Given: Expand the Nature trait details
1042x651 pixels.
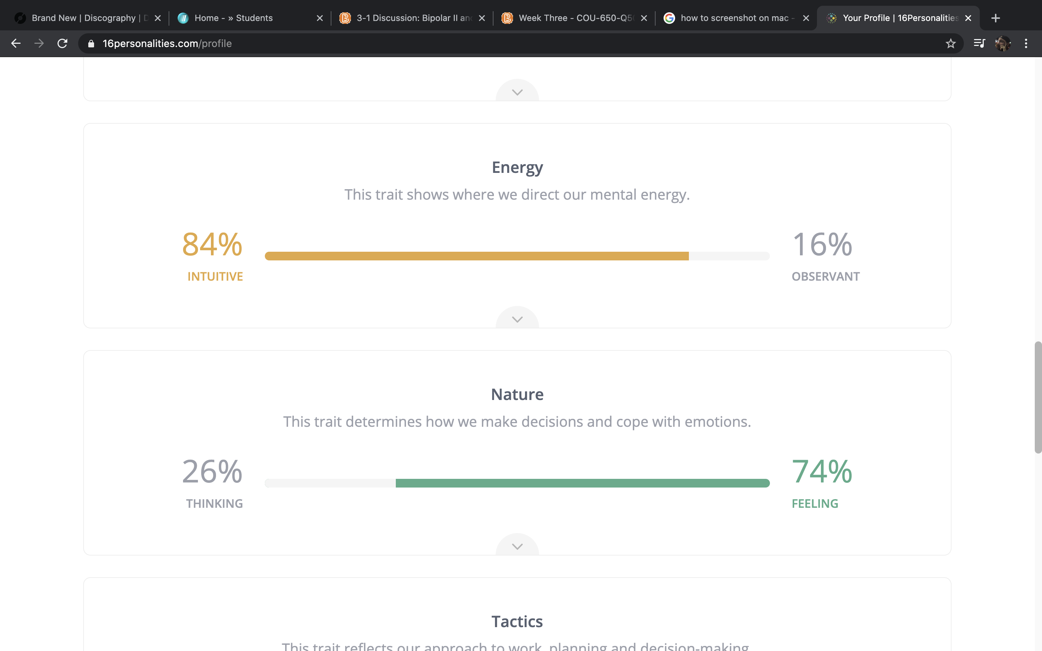Looking at the screenshot, I should [x=517, y=546].
